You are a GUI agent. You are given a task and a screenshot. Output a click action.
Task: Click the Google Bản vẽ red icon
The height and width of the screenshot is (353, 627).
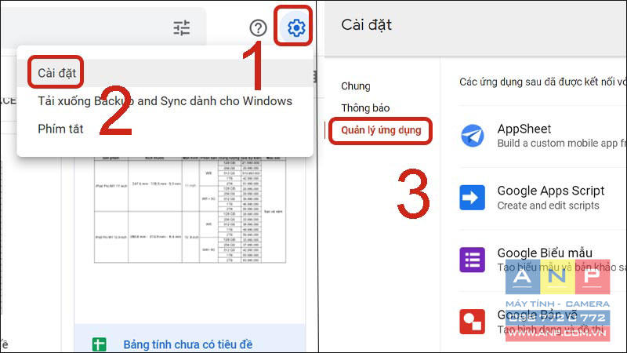pyautogui.click(x=473, y=322)
